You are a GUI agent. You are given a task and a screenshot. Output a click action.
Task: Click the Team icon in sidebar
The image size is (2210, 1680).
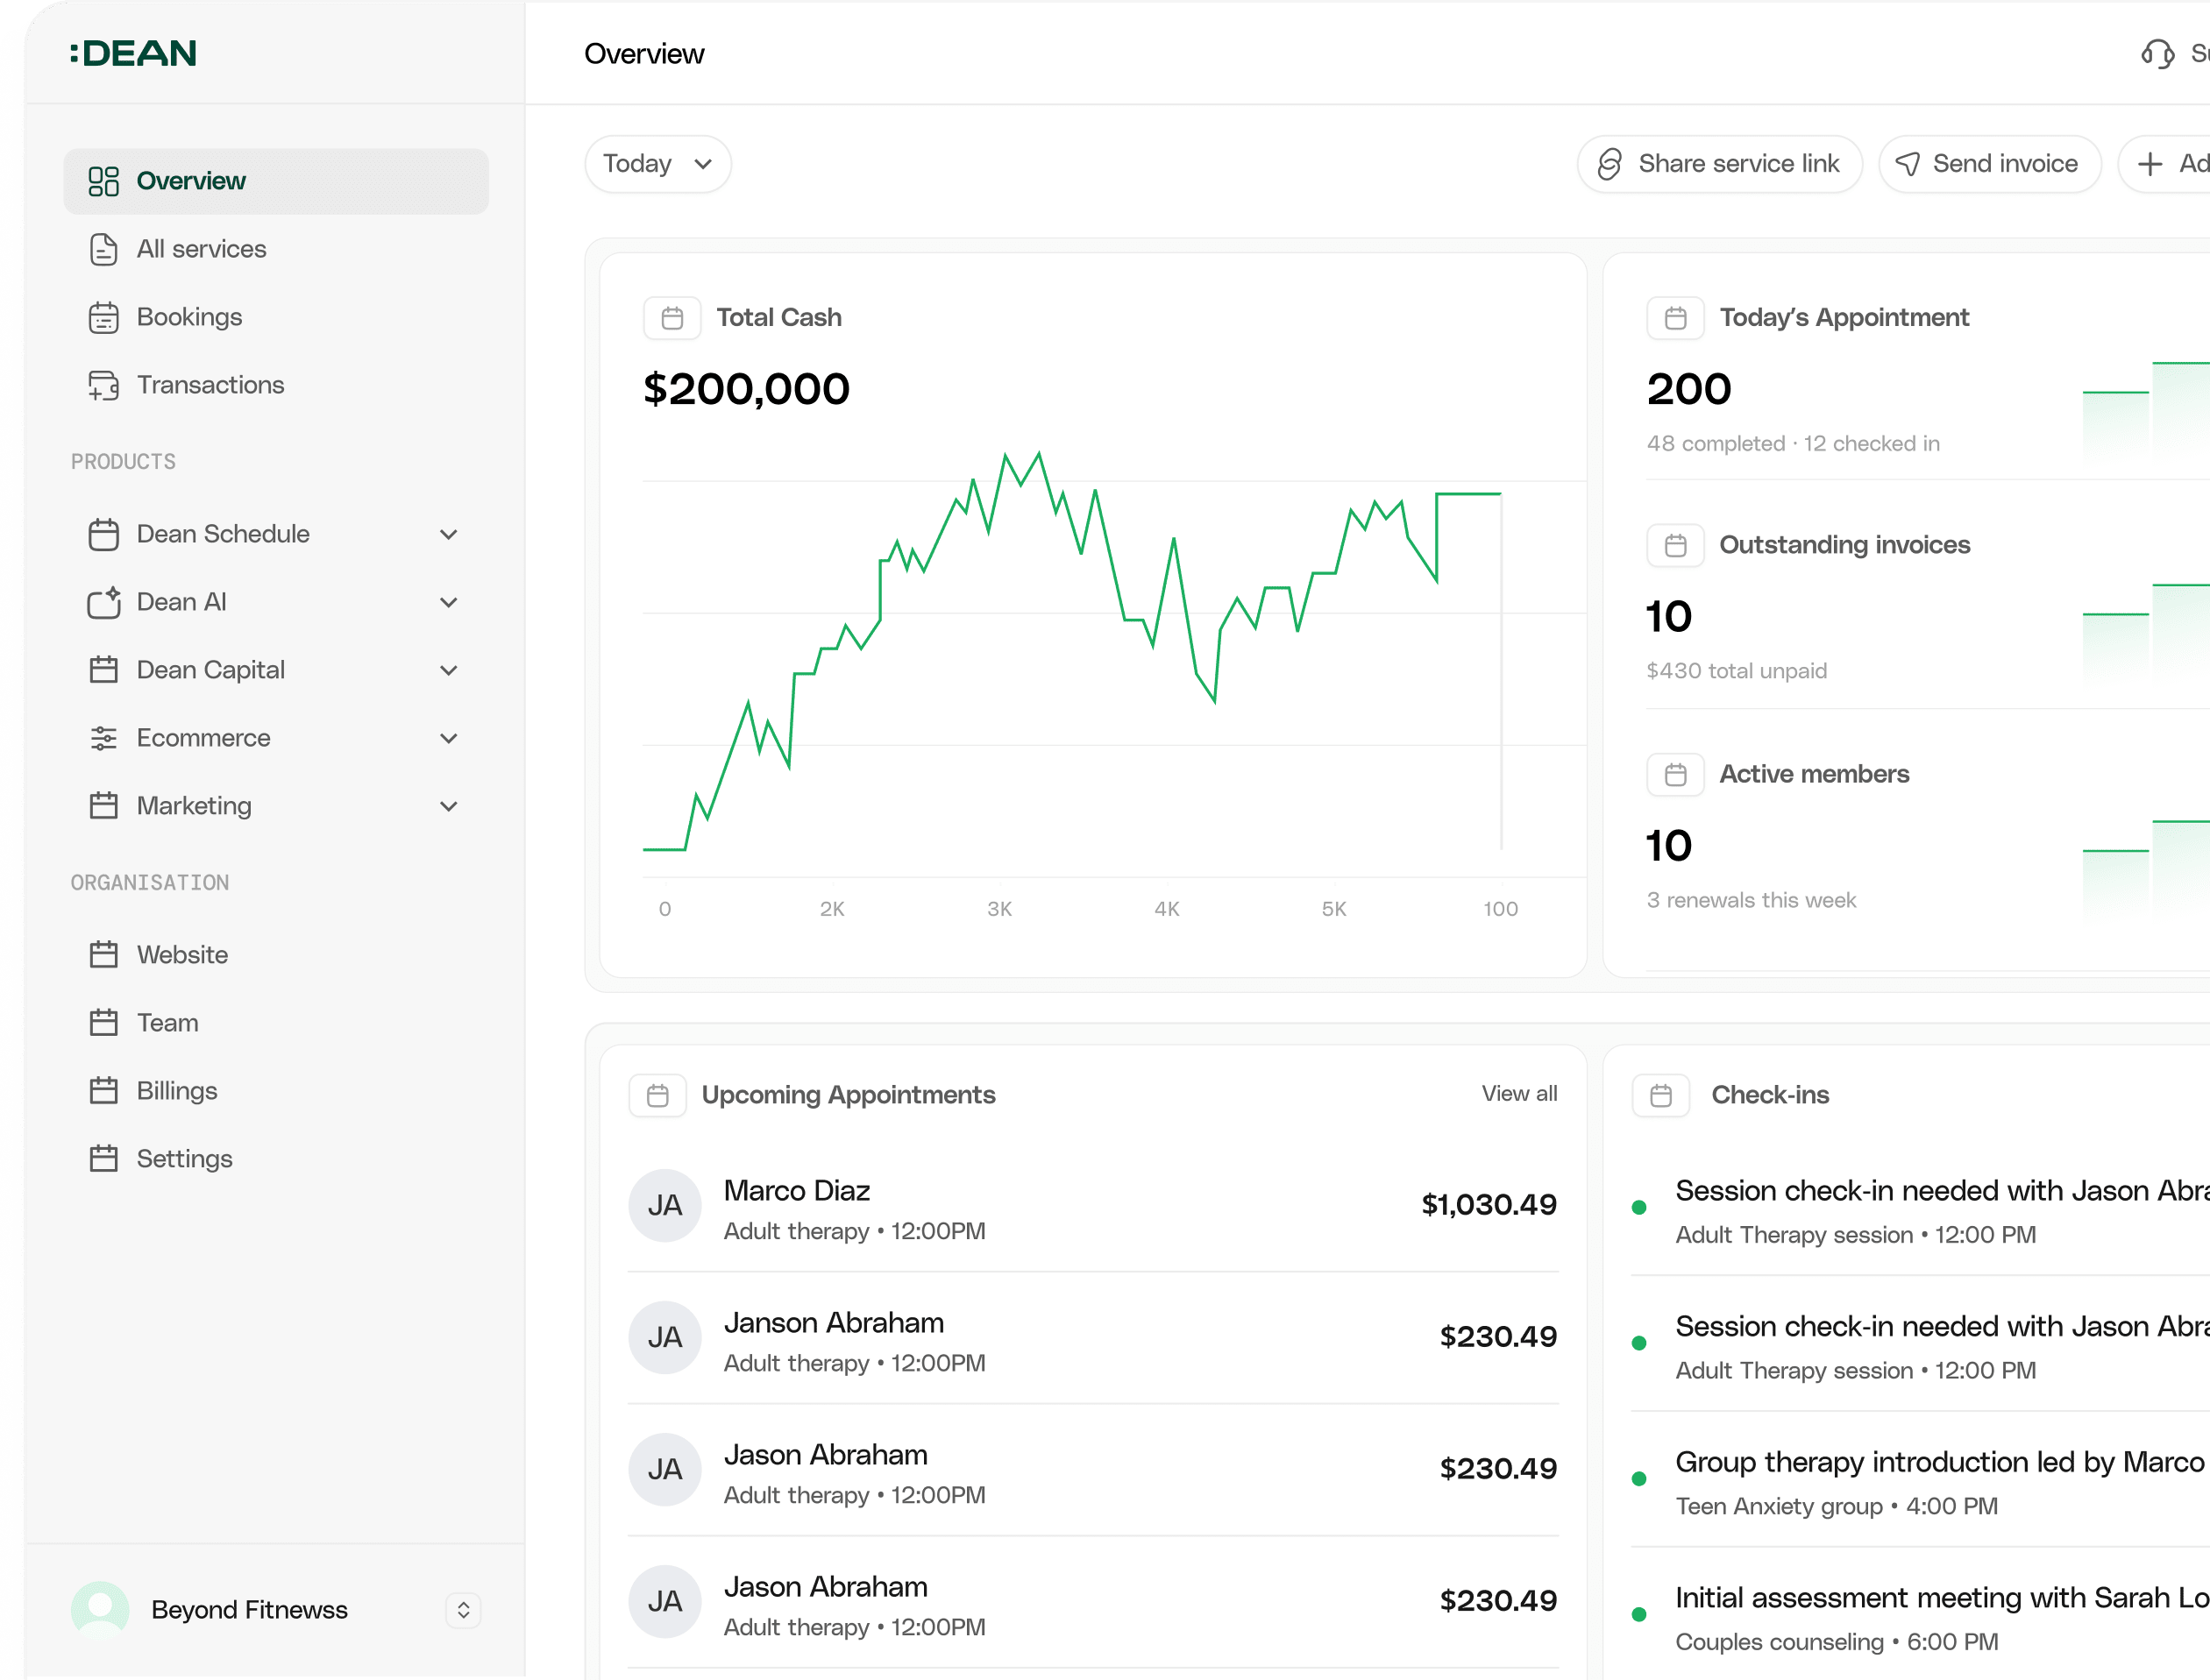[103, 1023]
